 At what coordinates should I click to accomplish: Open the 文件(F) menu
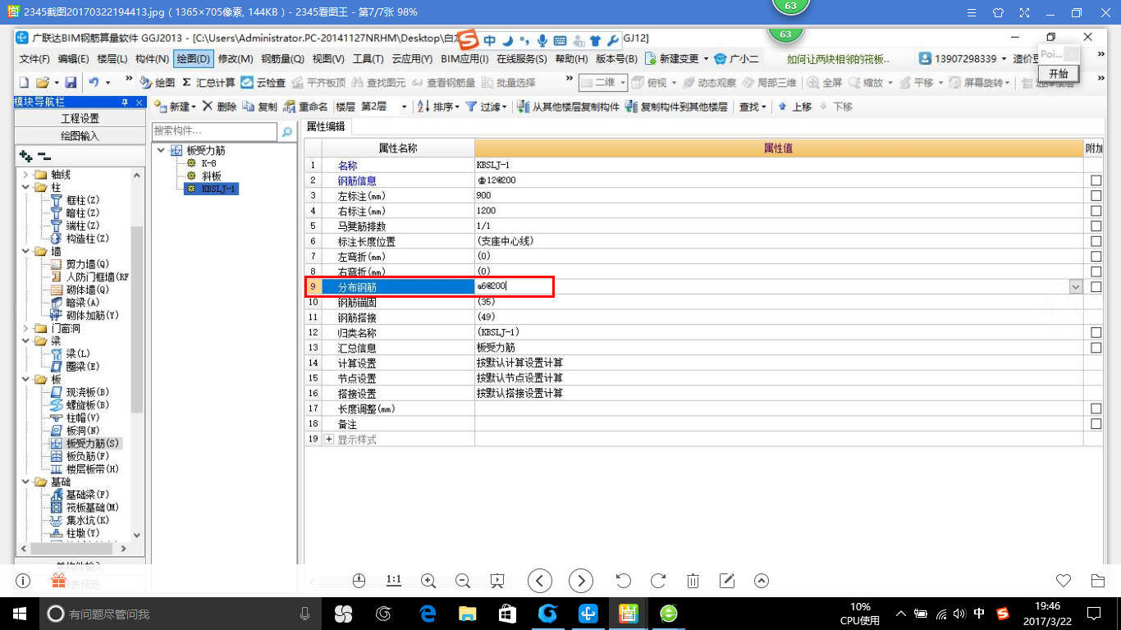pyautogui.click(x=34, y=59)
